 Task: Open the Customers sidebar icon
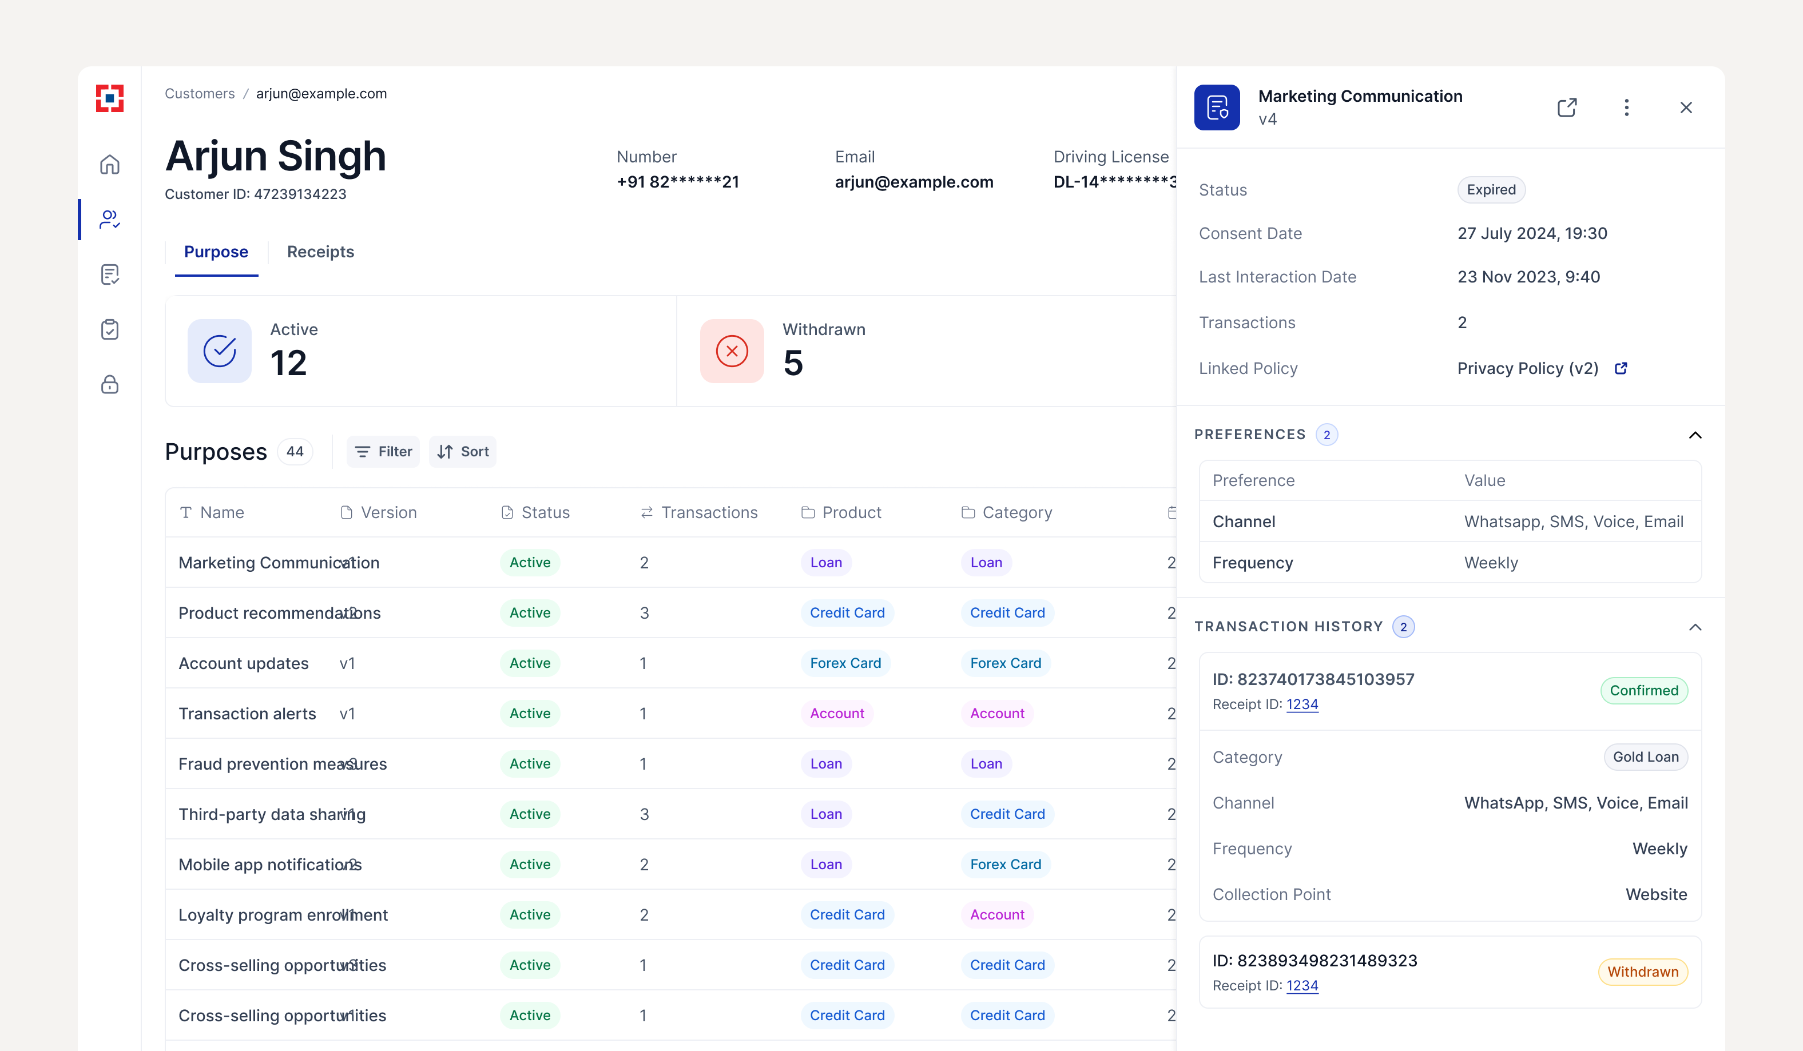click(x=109, y=219)
